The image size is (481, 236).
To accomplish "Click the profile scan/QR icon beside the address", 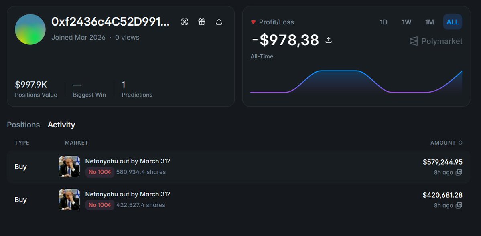I will (x=185, y=22).
